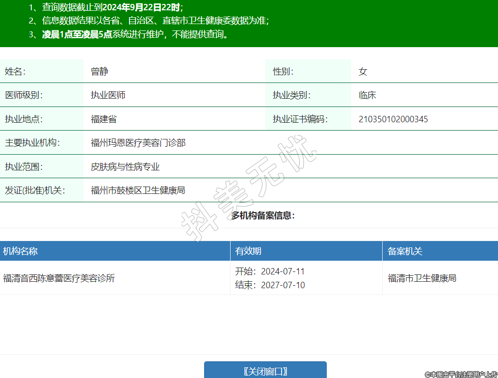Click the 备案机关 column header

(405, 251)
